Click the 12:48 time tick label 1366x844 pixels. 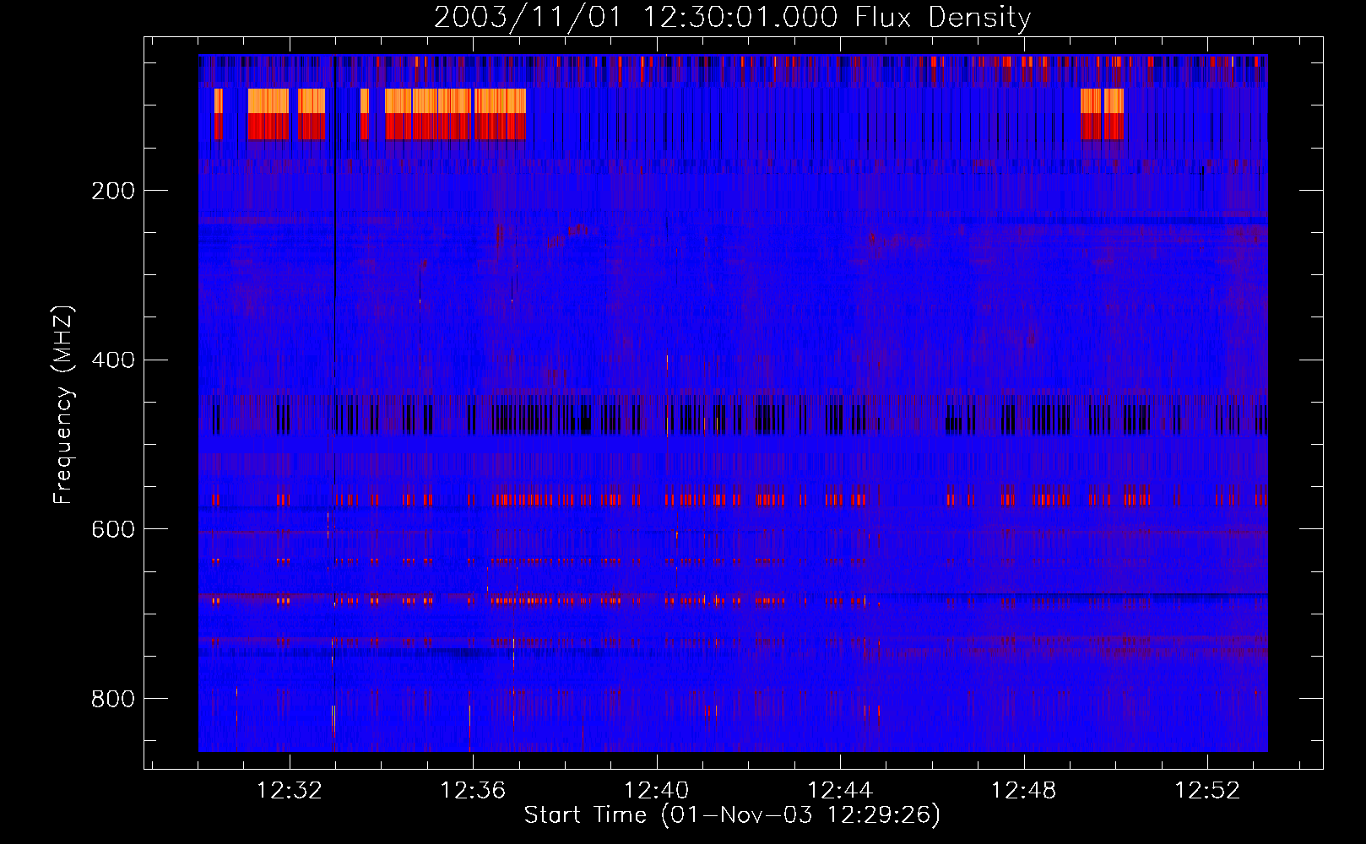click(1023, 791)
